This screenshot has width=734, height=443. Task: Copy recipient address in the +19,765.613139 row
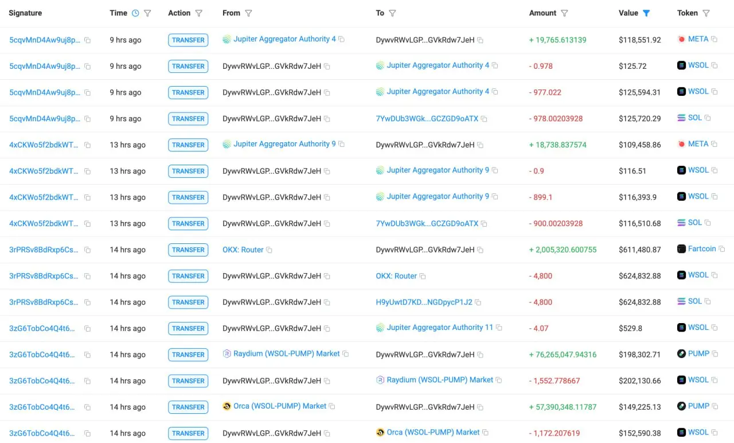tap(481, 40)
